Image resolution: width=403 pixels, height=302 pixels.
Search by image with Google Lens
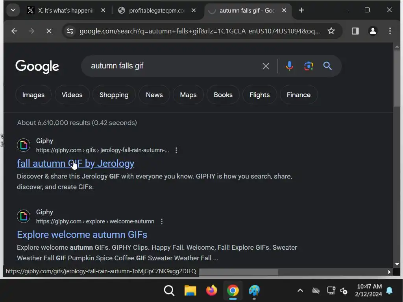coord(309,66)
